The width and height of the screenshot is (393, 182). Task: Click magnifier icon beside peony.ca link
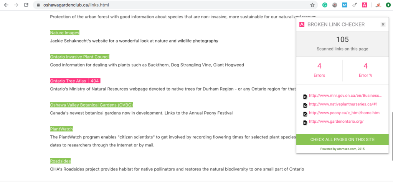(305, 114)
